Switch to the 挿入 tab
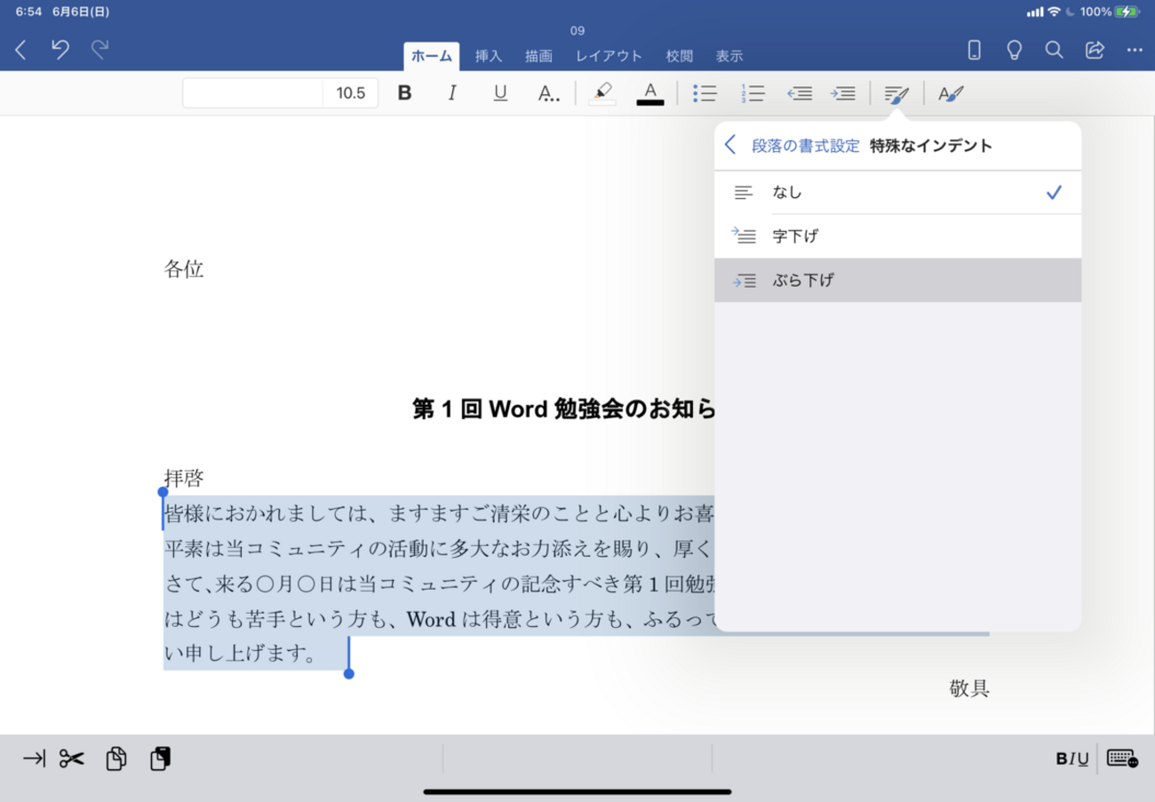 [489, 56]
